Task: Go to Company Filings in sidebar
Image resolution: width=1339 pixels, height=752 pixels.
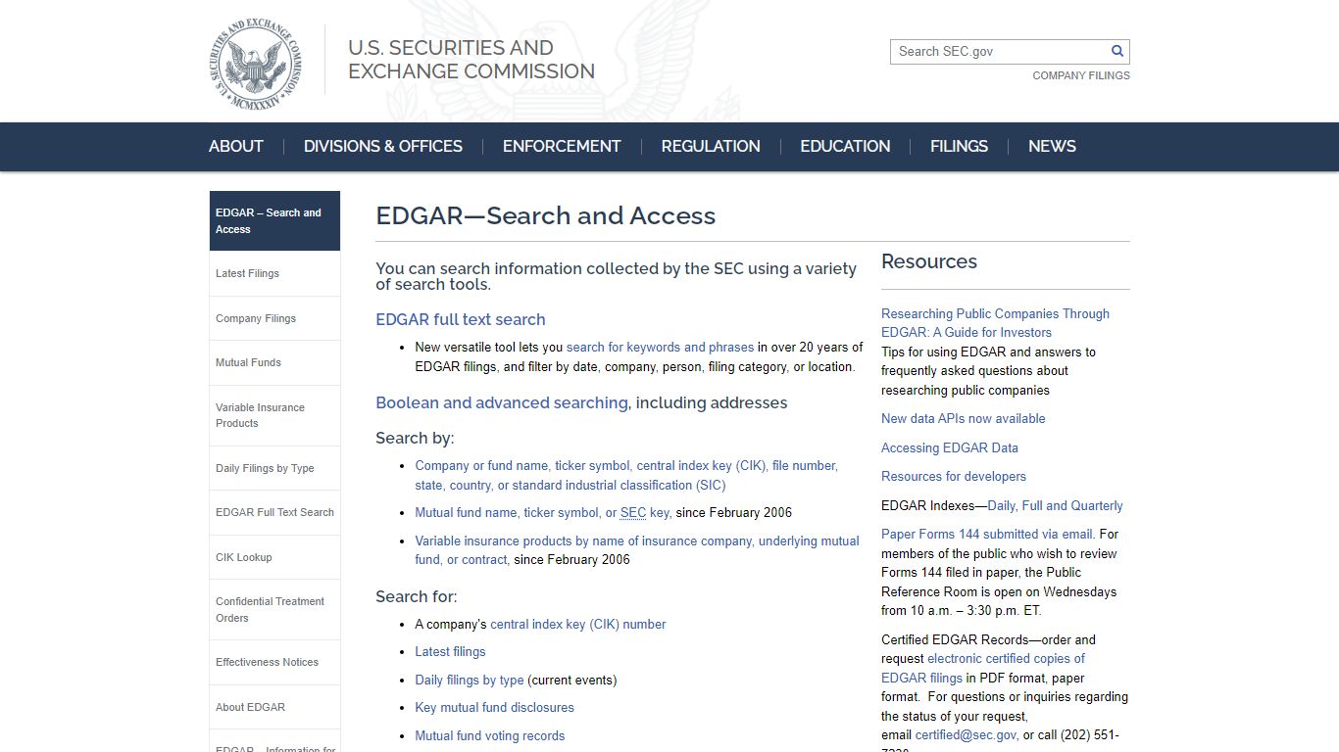Action: (x=274, y=318)
